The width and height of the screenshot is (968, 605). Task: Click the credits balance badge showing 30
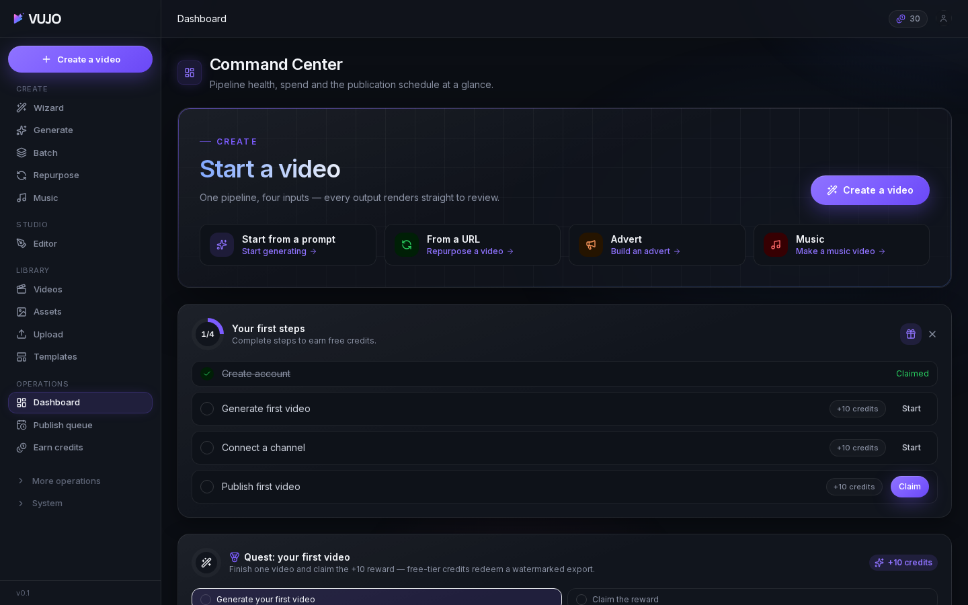[x=908, y=19]
